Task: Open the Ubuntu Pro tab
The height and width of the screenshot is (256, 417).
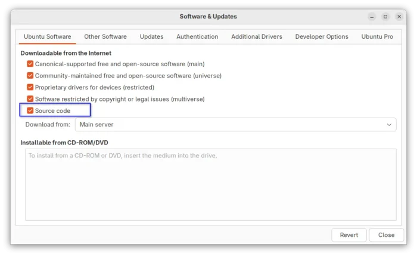Action: [x=377, y=37]
